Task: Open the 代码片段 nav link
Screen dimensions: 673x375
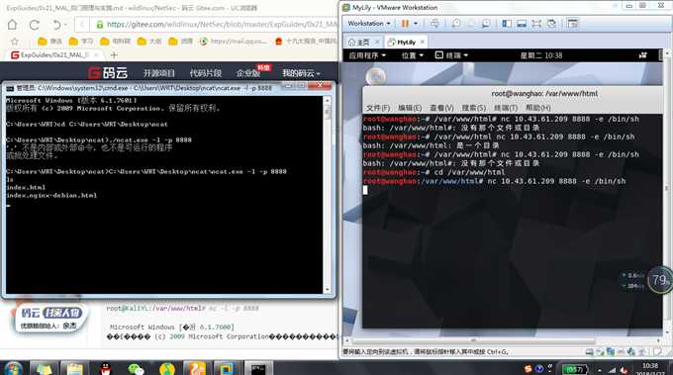Action: pos(206,73)
